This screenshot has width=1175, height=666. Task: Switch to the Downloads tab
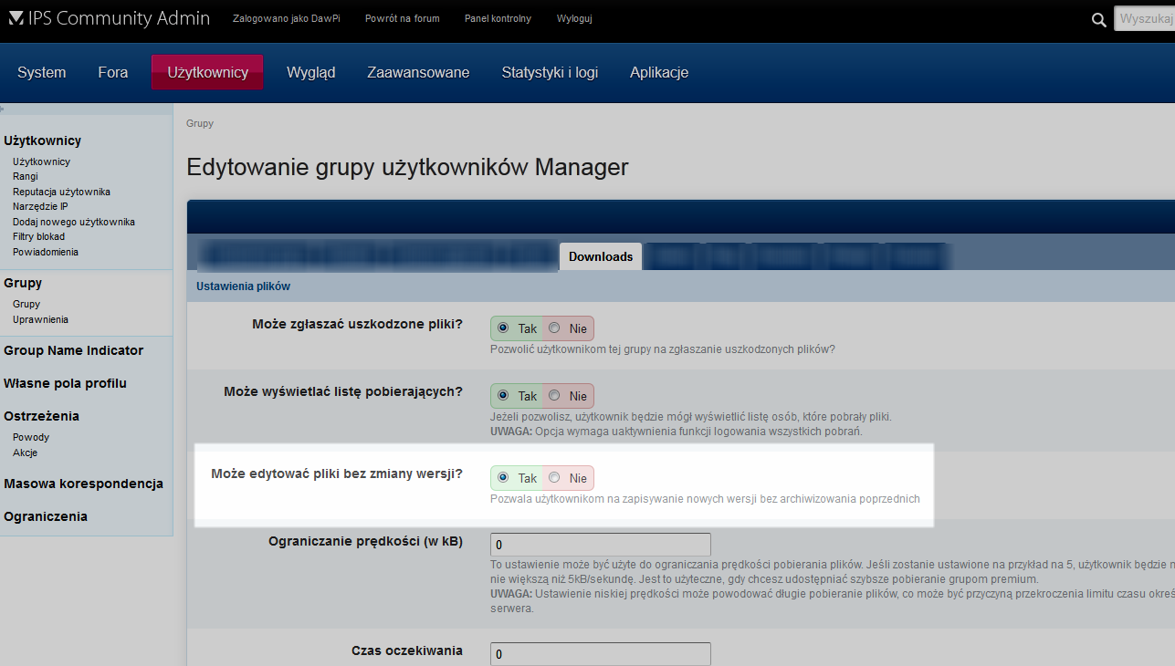pyautogui.click(x=600, y=256)
